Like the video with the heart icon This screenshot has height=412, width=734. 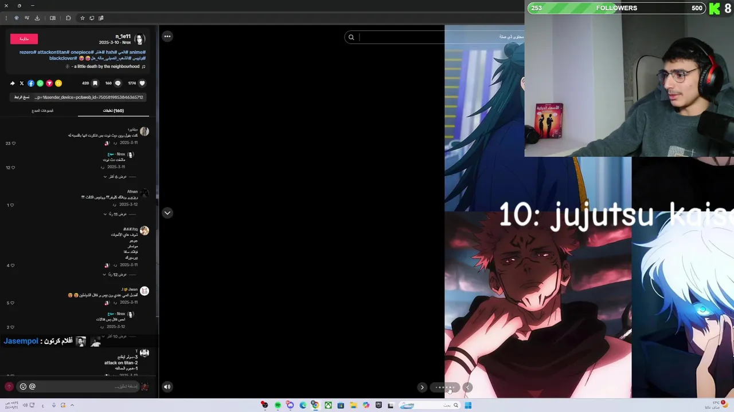click(x=143, y=83)
